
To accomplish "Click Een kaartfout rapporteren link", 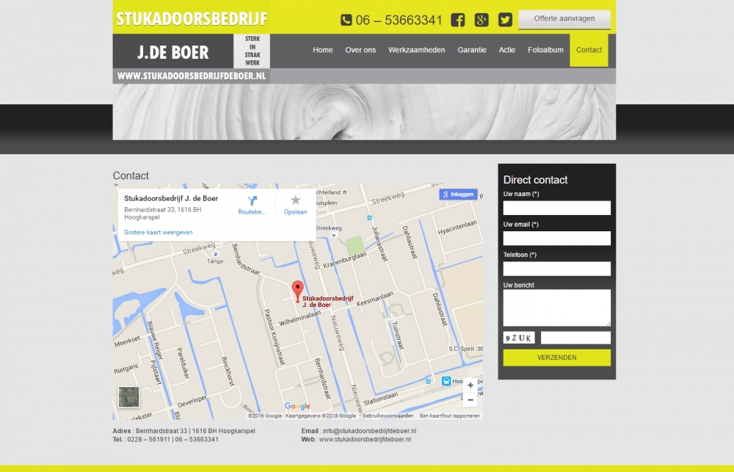I will 449,415.
